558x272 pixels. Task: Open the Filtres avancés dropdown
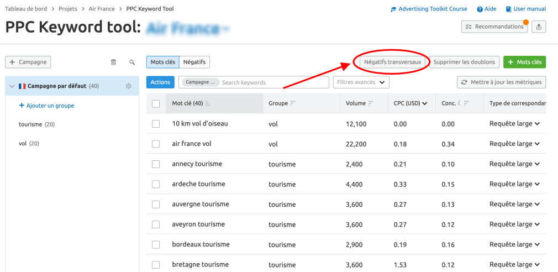coord(361,82)
